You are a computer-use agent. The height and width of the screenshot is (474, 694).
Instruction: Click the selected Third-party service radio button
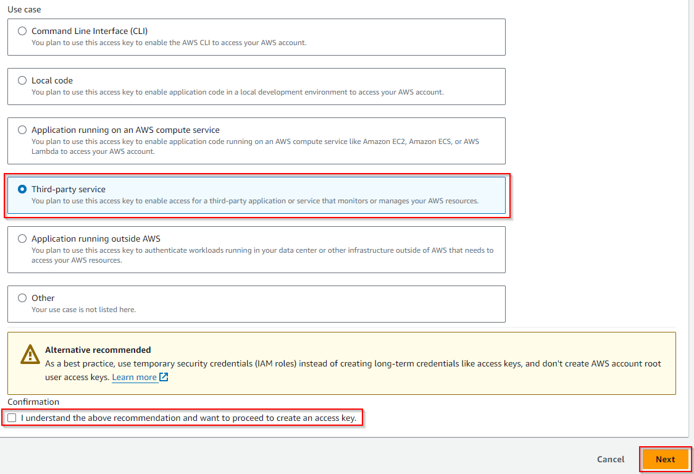click(23, 189)
